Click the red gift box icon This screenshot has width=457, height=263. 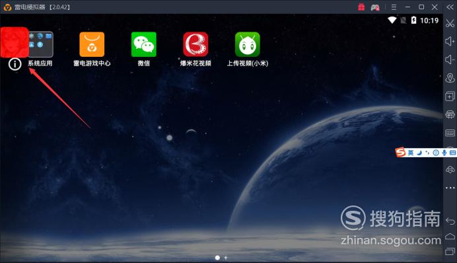pyautogui.click(x=361, y=7)
